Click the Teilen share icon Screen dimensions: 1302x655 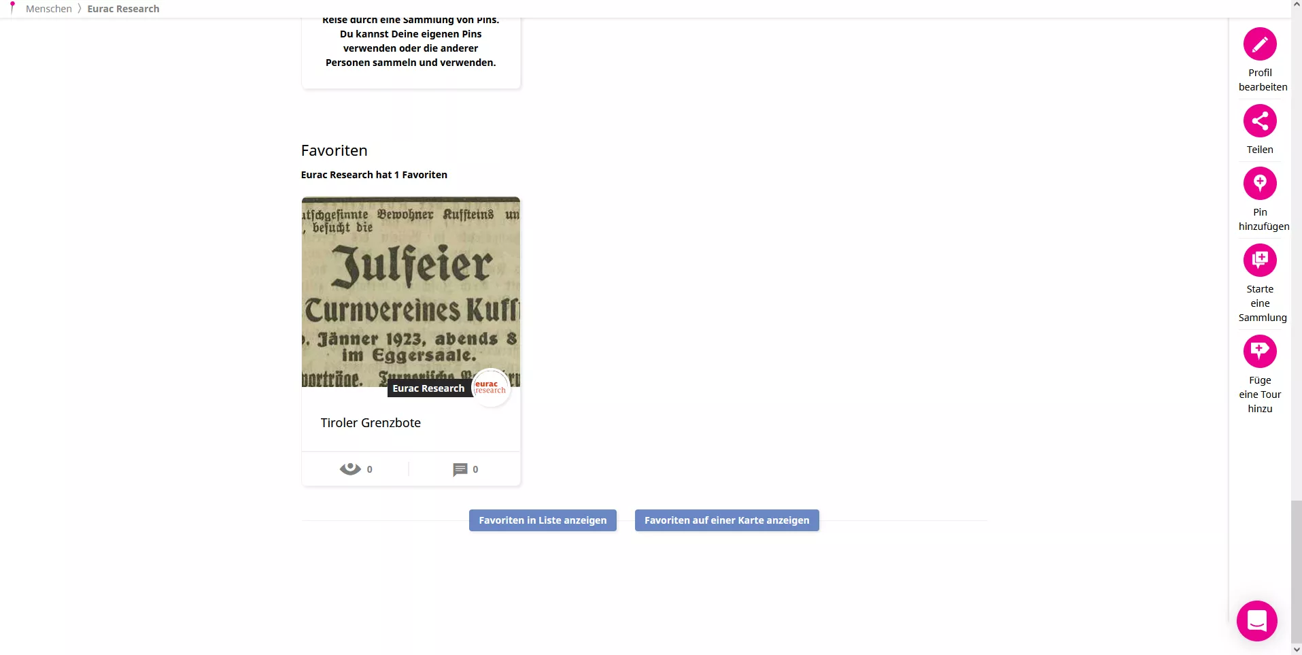point(1260,121)
